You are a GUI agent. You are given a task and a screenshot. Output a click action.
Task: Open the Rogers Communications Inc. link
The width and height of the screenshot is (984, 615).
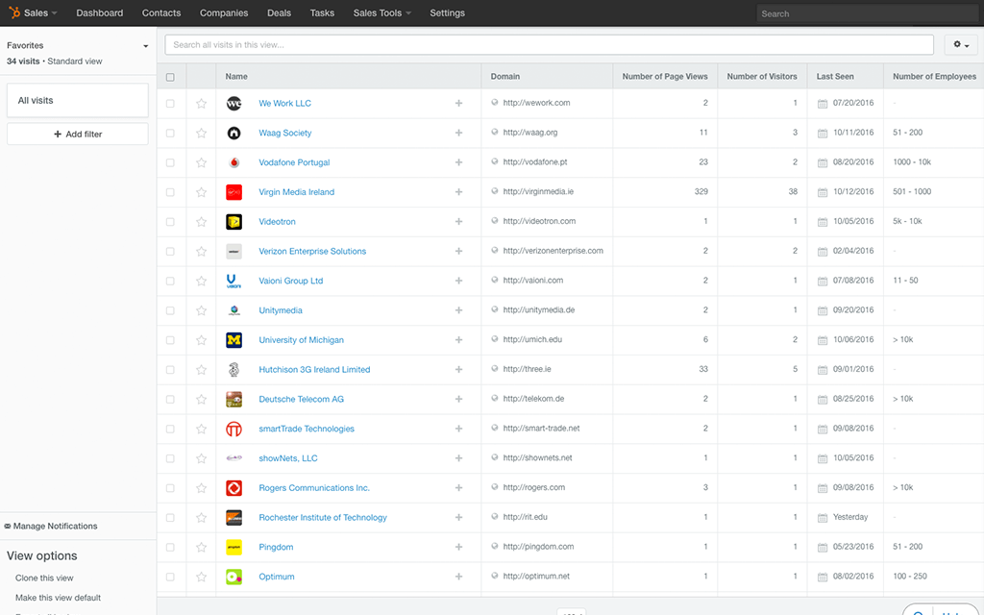[314, 487]
